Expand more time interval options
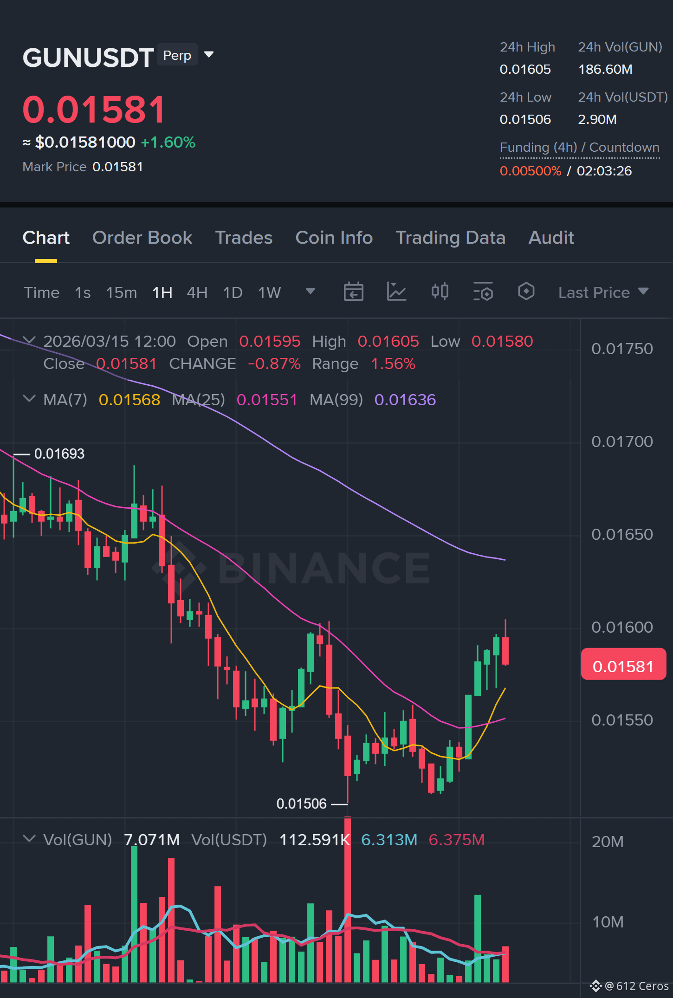 point(311,292)
